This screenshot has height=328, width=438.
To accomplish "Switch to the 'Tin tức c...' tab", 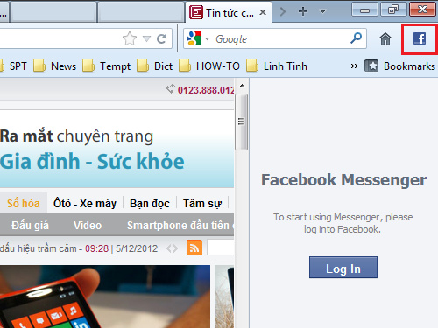I will (x=229, y=12).
